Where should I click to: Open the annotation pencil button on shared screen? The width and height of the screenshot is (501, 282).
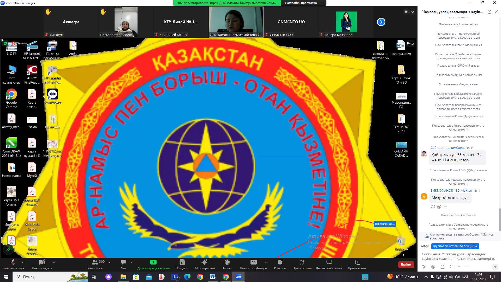coord(8,250)
